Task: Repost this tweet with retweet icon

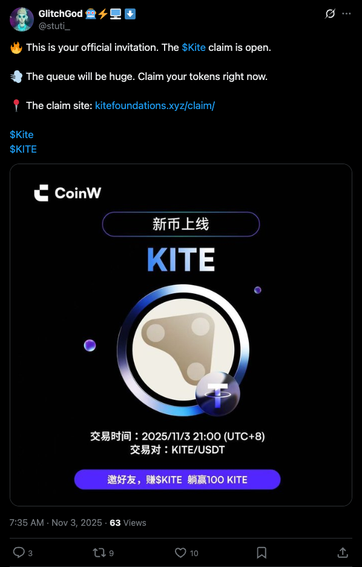Action: [98, 552]
